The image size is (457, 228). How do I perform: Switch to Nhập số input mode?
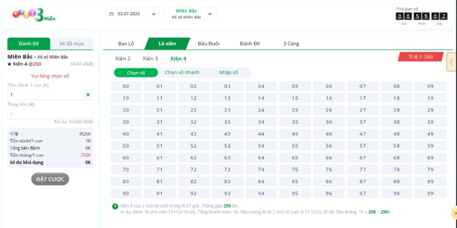(x=228, y=72)
